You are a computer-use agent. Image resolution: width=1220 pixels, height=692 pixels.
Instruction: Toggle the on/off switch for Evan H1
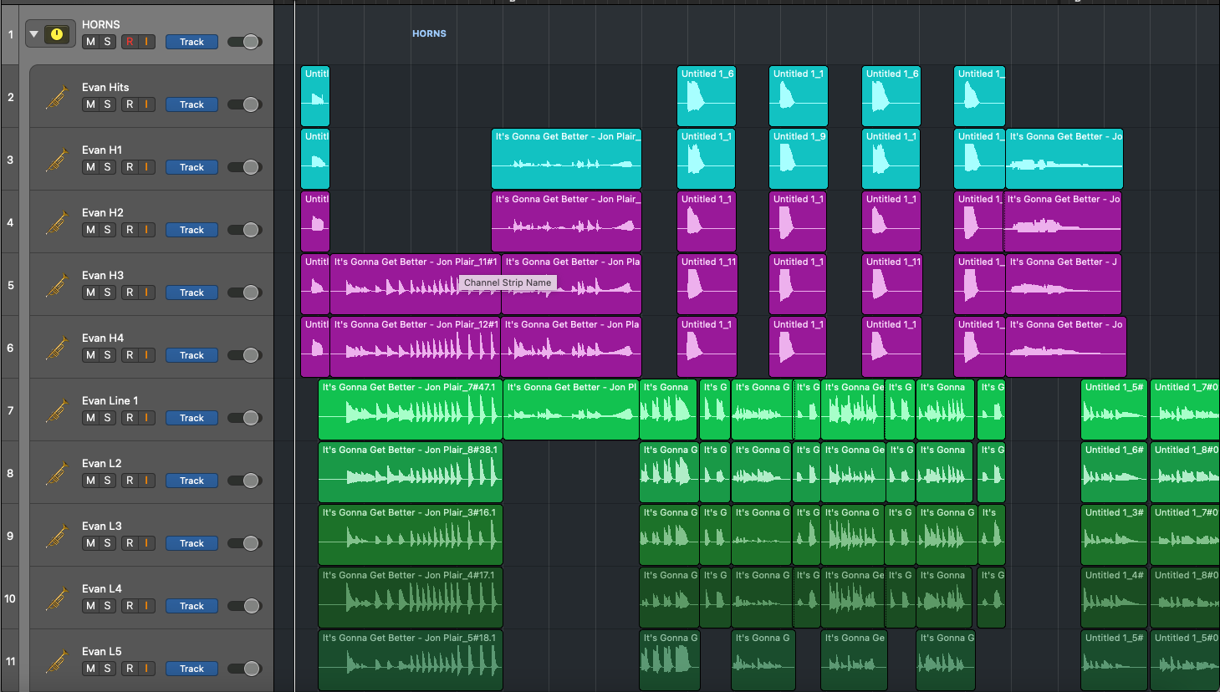pyautogui.click(x=243, y=166)
